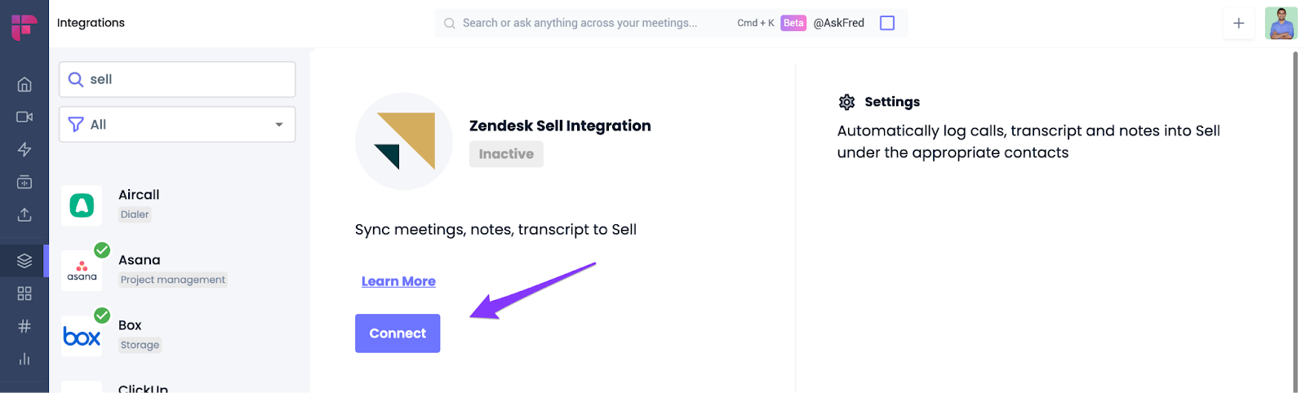This screenshot has width=1306, height=393.
Task: Toggle the @AskFred checkbox
Action: click(887, 23)
